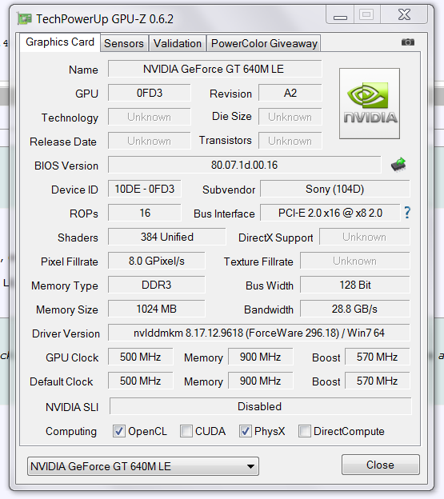This screenshot has height=499, width=444.
Task: Toggle the OpenCL checkbox
Action: (118, 431)
